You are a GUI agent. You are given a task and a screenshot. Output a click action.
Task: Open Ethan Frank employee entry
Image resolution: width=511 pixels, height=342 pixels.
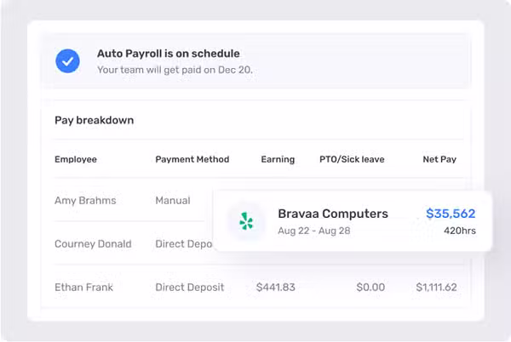pos(83,287)
